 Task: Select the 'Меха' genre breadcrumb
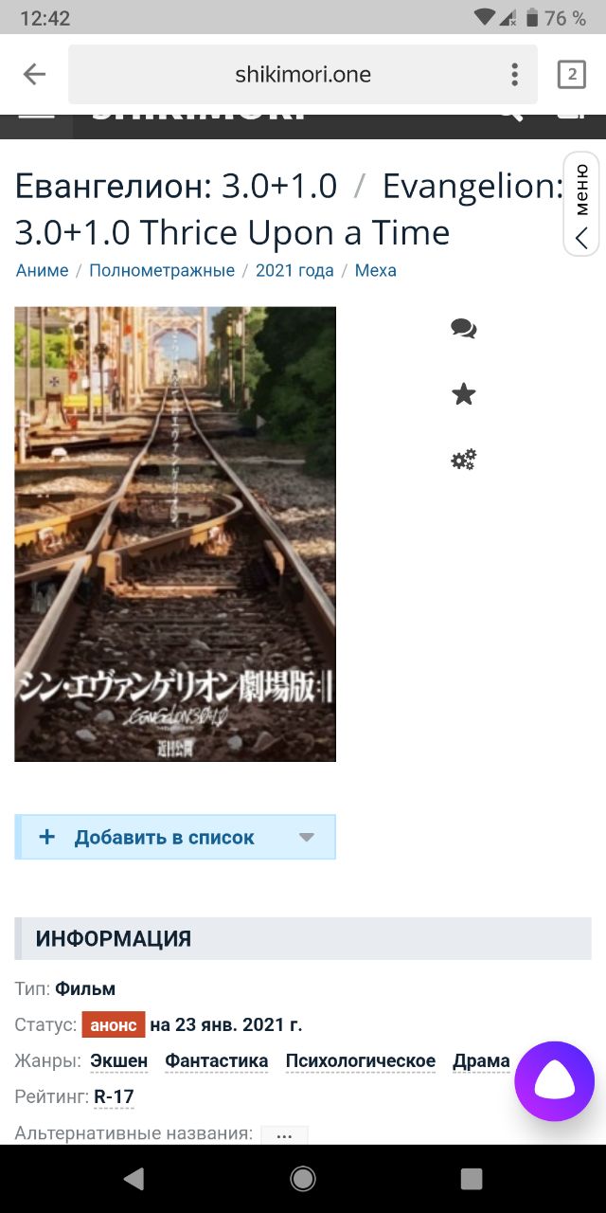[x=376, y=270]
